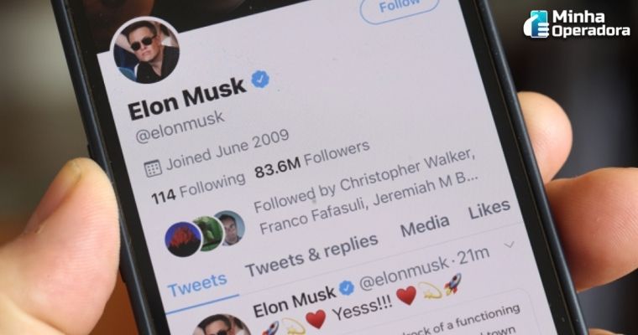Click the volcano follower avatar
This screenshot has width=638, height=335.
[x=184, y=240]
